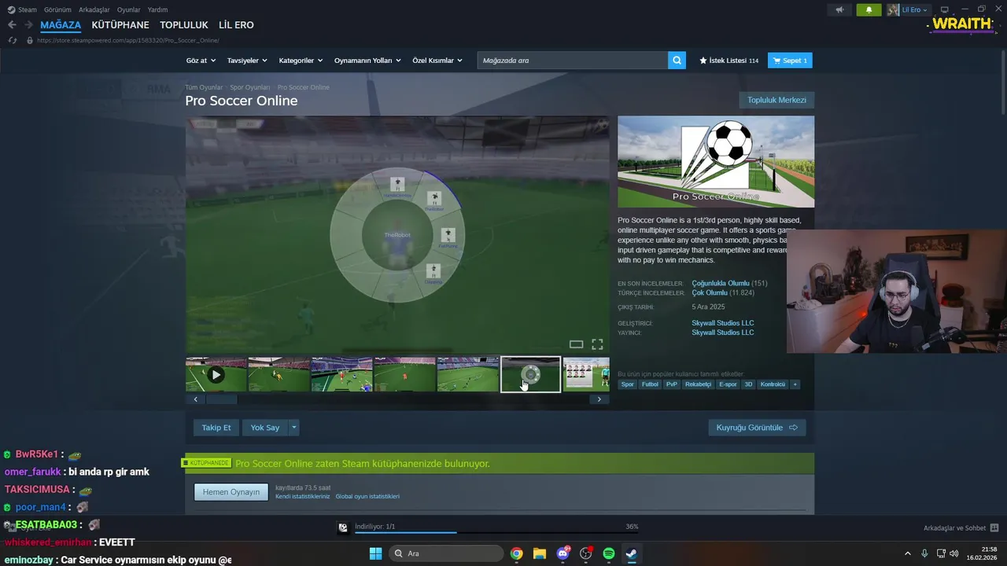Click the shopping cart icon in Sepet
This screenshot has width=1007, height=566.
click(776, 61)
